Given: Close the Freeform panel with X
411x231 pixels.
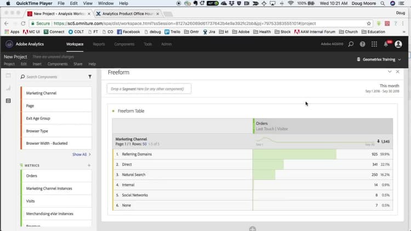Looking at the screenshot, I should 398,72.
